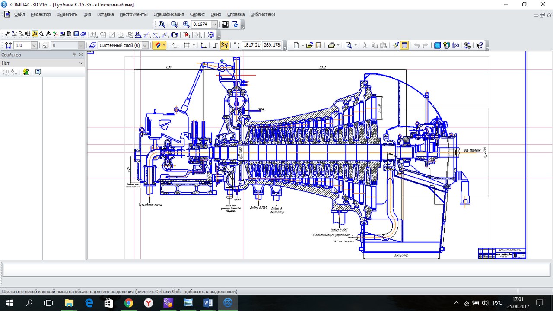Click the local coordinate system axes icon

coord(203,45)
